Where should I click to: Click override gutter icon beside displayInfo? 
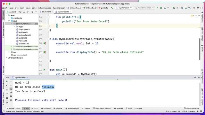pyautogui.click(x=45, y=52)
